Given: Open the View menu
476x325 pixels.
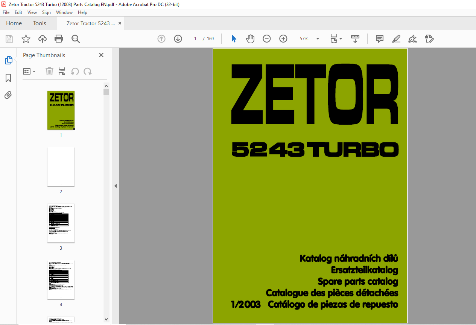Looking at the screenshot, I should click(32, 12).
